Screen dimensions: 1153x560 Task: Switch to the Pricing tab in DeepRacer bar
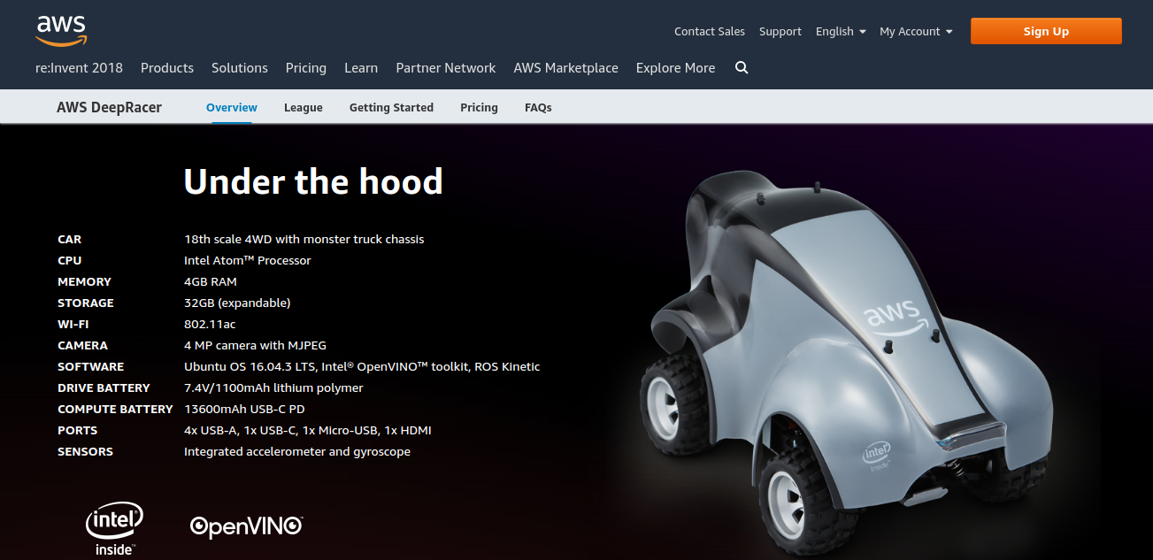pyautogui.click(x=479, y=107)
